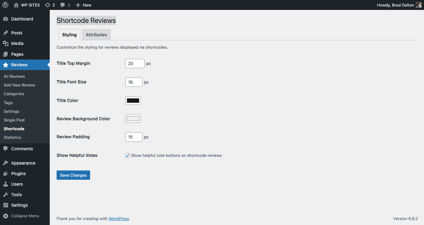Click the Save Changes button

point(73,175)
